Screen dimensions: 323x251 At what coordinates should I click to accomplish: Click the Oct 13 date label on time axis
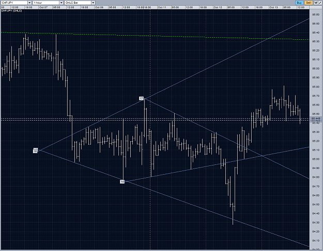pos(273,7)
